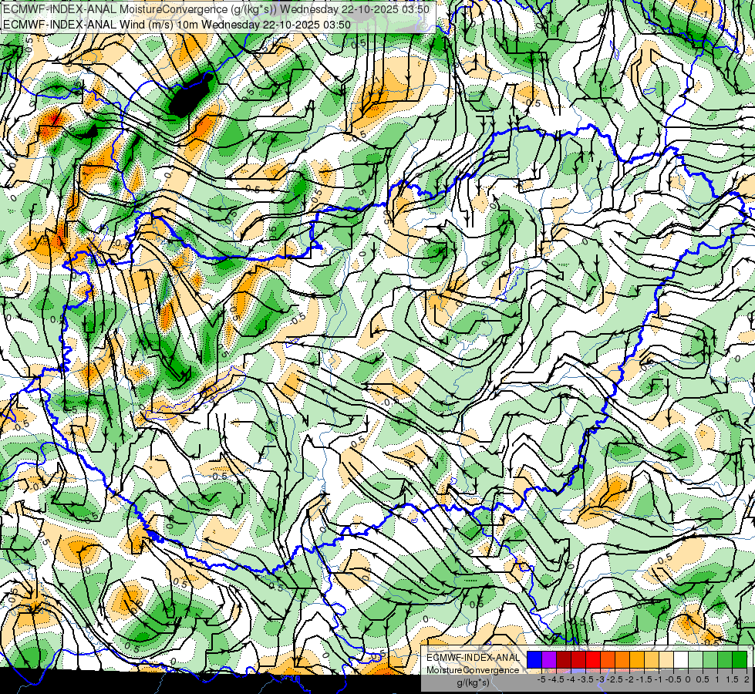This screenshot has height=694, width=755.
Task: Click the amber legend swatch for -2 to -1.5
Action: tap(637, 660)
